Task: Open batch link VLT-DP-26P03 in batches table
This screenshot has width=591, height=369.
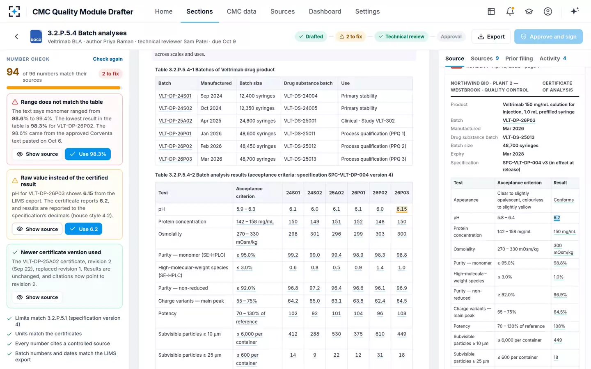Action: click(175, 159)
